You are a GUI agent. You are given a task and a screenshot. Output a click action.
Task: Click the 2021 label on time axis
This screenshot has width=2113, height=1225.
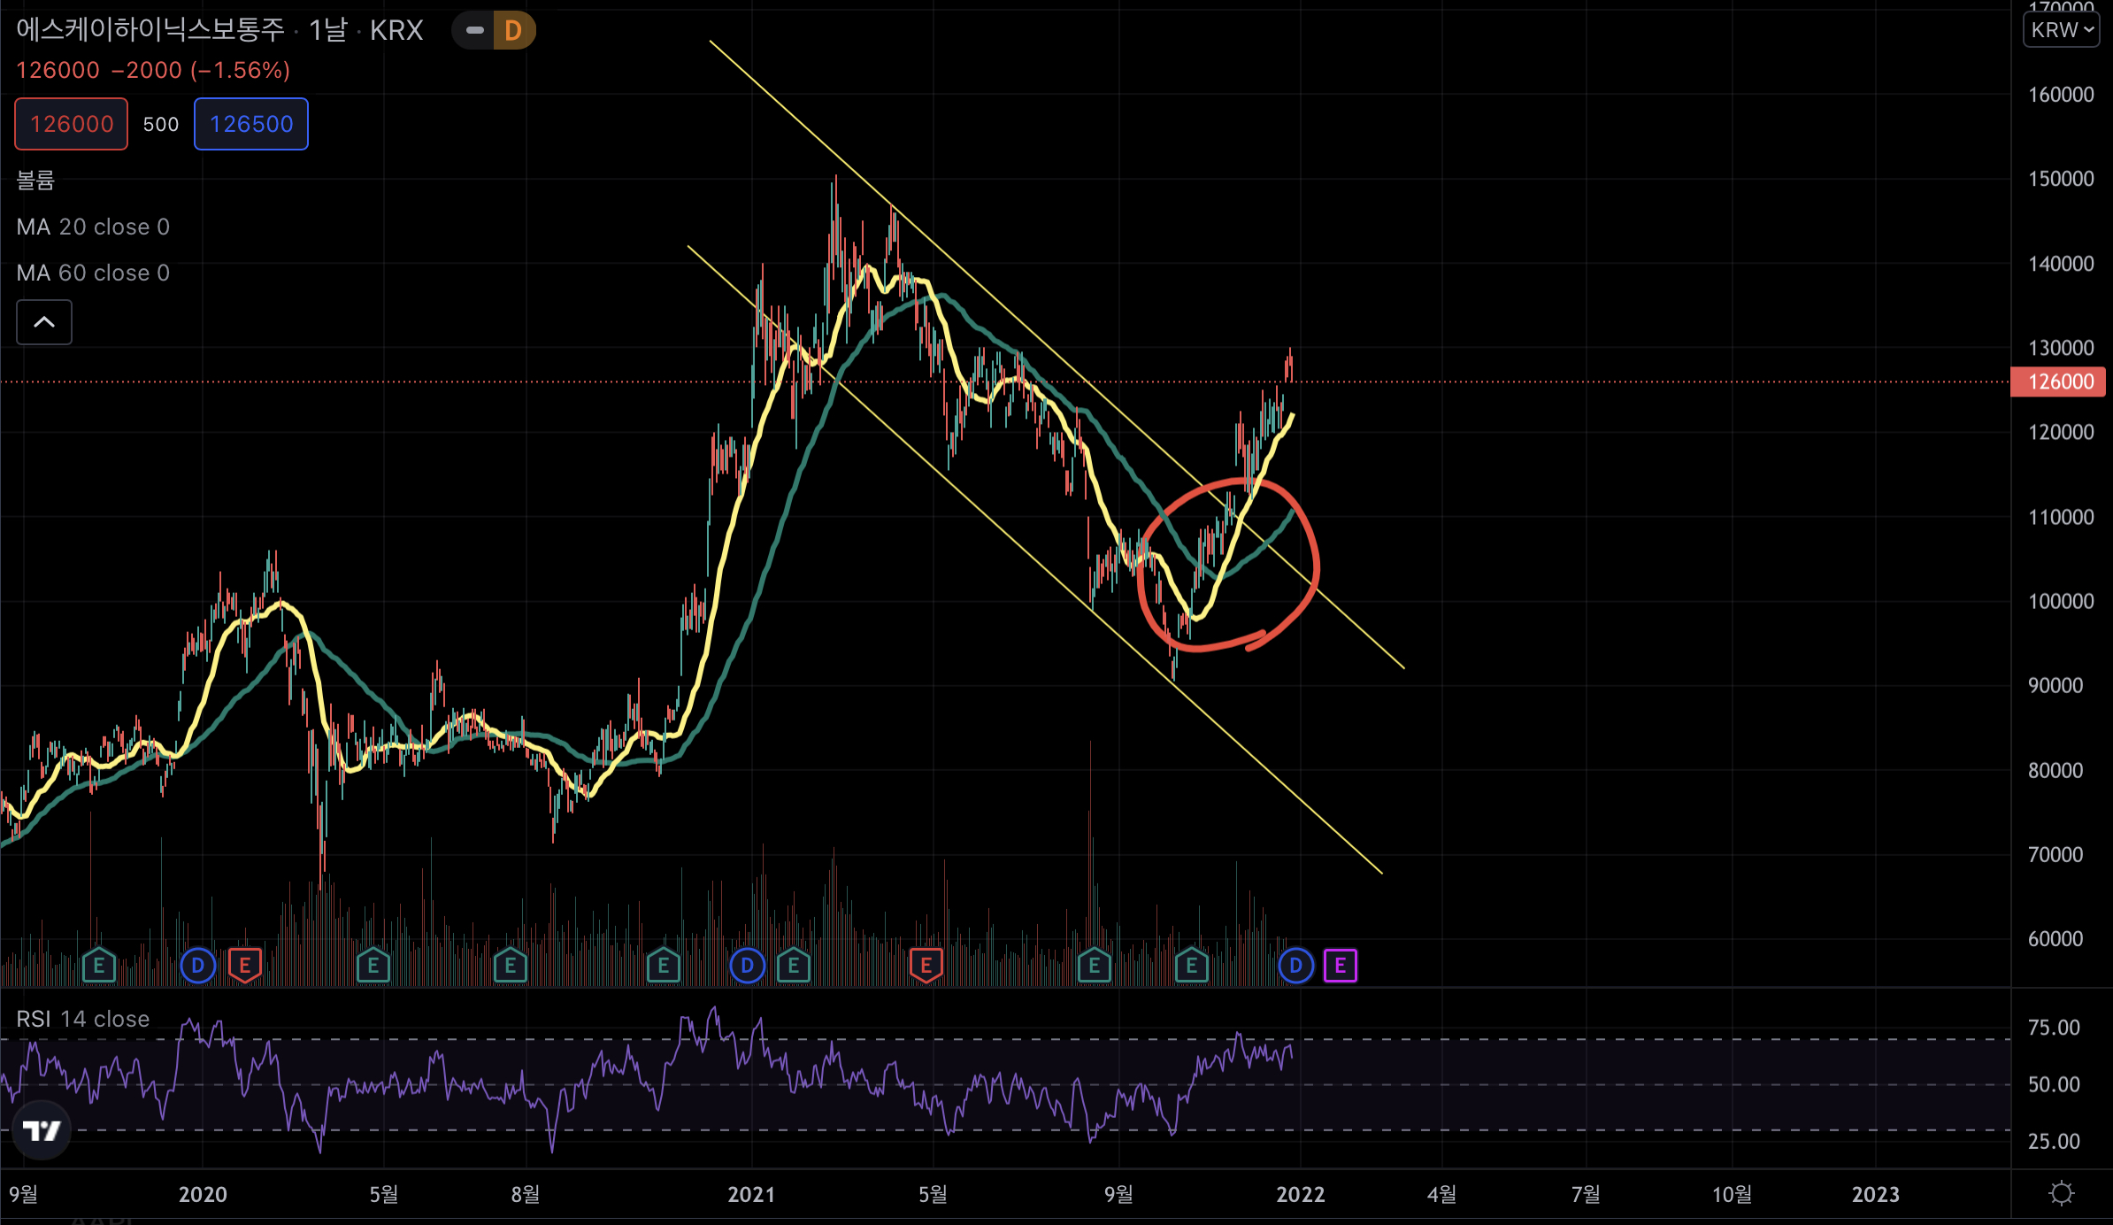tap(751, 1195)
